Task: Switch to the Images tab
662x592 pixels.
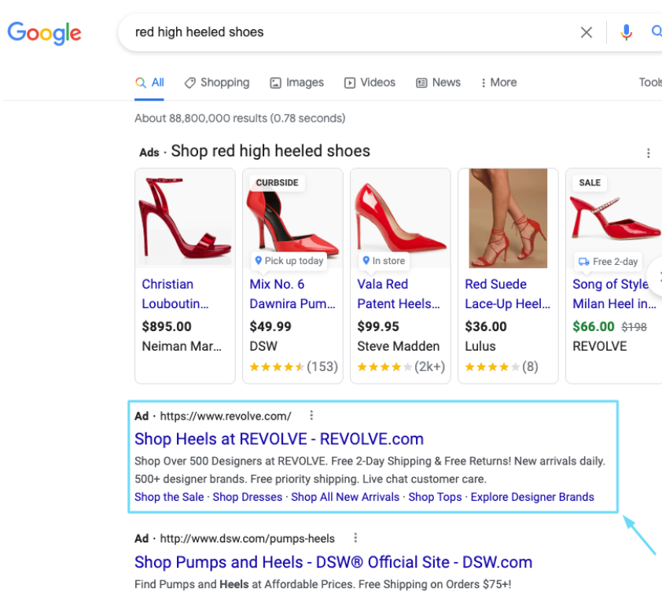Action: [x=297, y=83]
